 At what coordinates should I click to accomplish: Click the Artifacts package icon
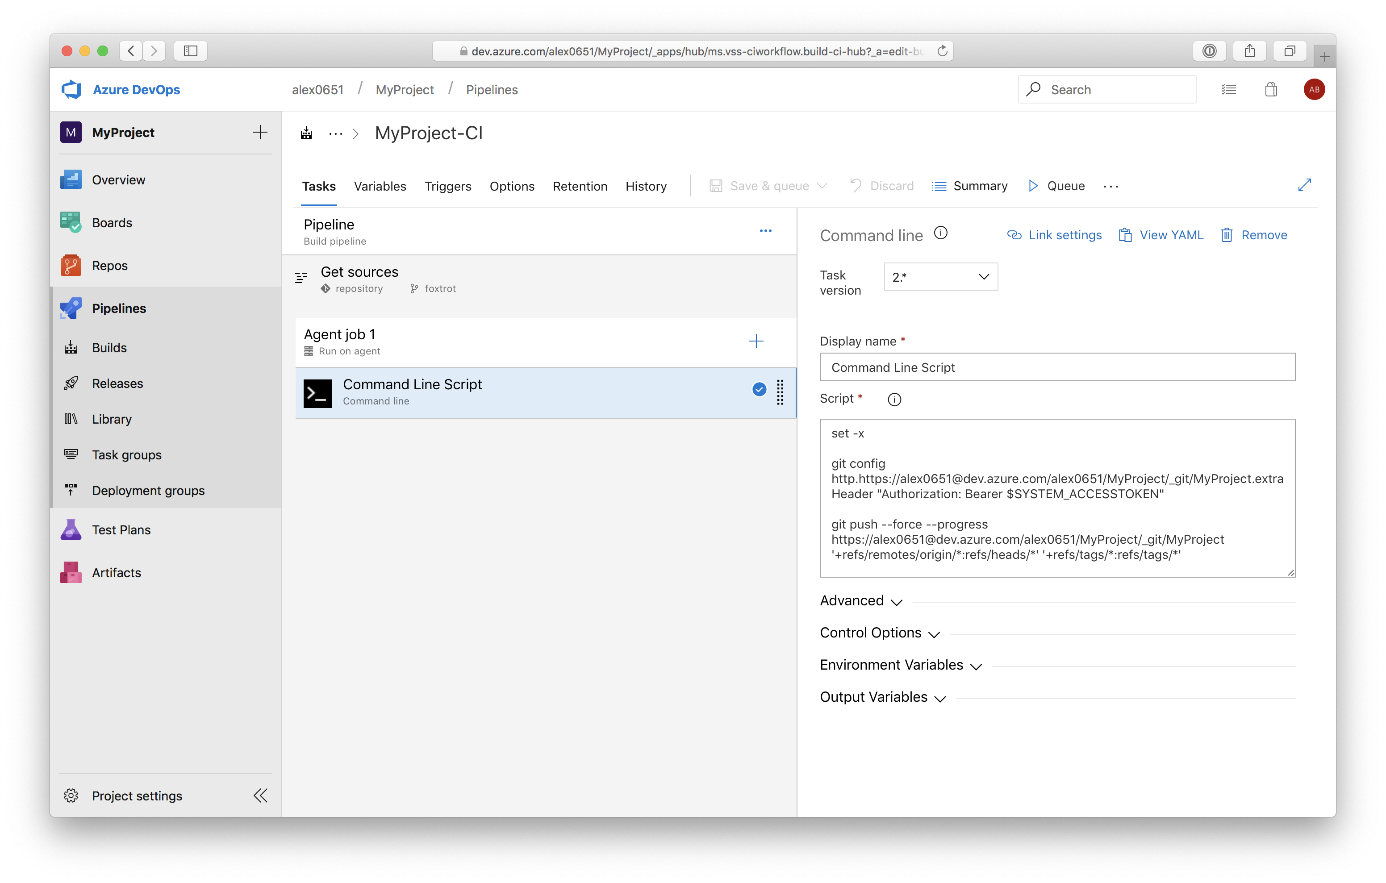(71, 573)
